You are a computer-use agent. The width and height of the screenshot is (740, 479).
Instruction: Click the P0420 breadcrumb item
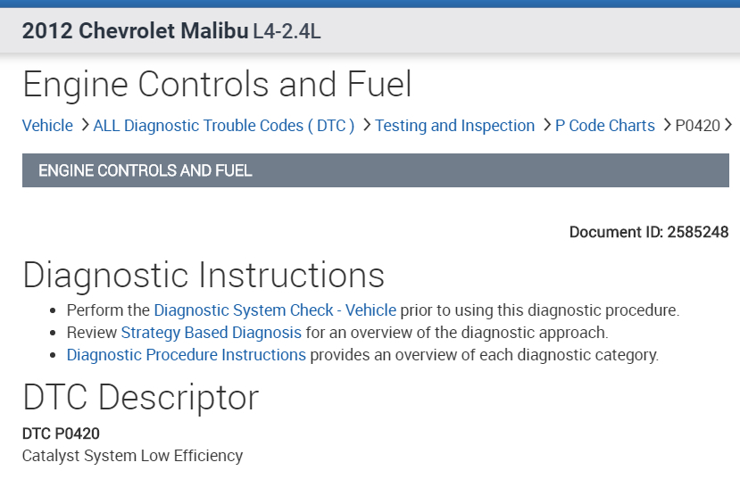pos(697,126)
